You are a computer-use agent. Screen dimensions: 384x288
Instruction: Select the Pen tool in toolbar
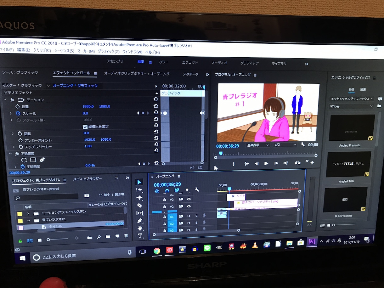coord(140,221)
